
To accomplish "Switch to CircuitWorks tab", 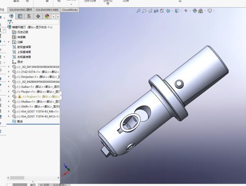I will (x=70, y=10).
